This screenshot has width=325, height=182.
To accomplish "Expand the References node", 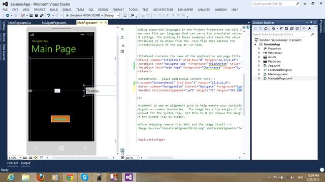I will 259,53.
